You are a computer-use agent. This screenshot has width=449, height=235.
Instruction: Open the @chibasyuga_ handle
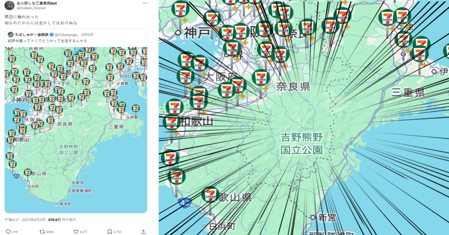(67, 35)
